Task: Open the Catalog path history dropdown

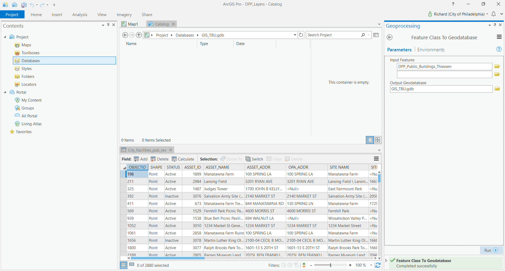Action: coord(295,35)
